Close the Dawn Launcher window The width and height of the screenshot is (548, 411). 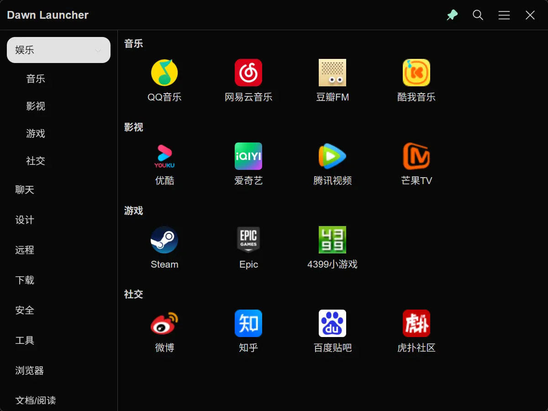coord(530,15)
